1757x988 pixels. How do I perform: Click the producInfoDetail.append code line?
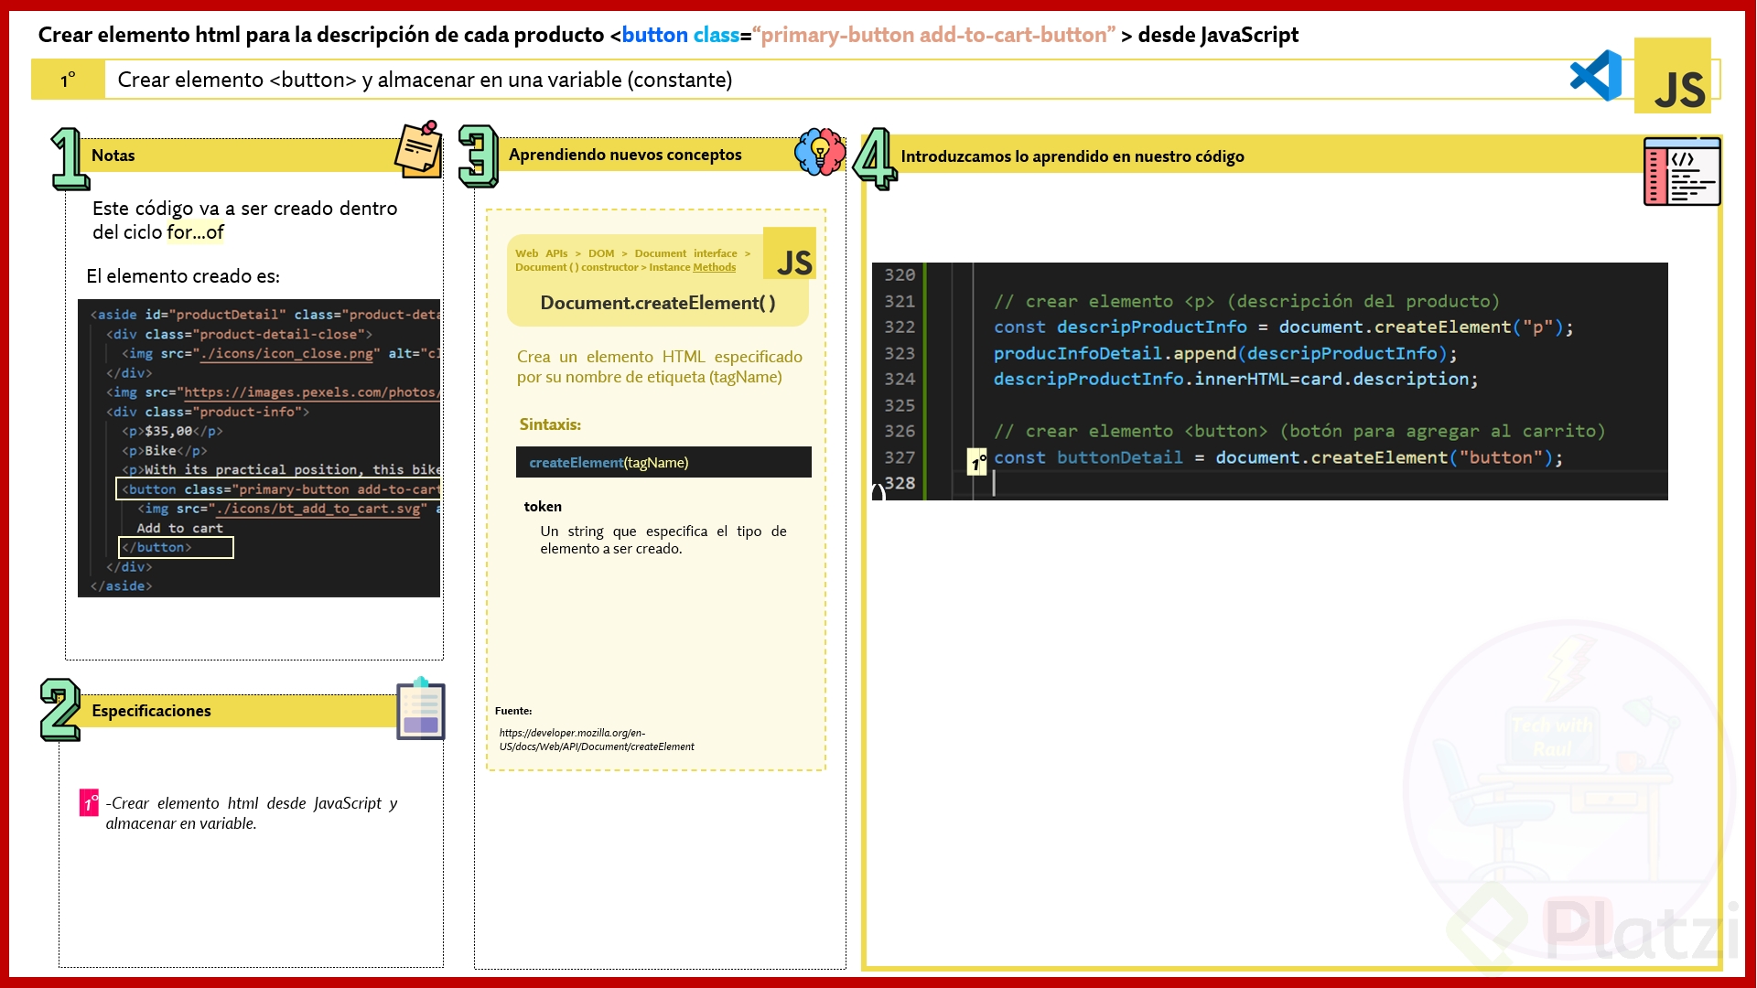1225,353
